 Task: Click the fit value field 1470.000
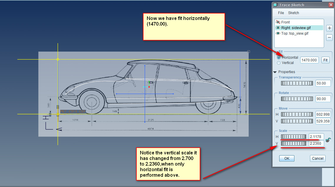point(309,60)
